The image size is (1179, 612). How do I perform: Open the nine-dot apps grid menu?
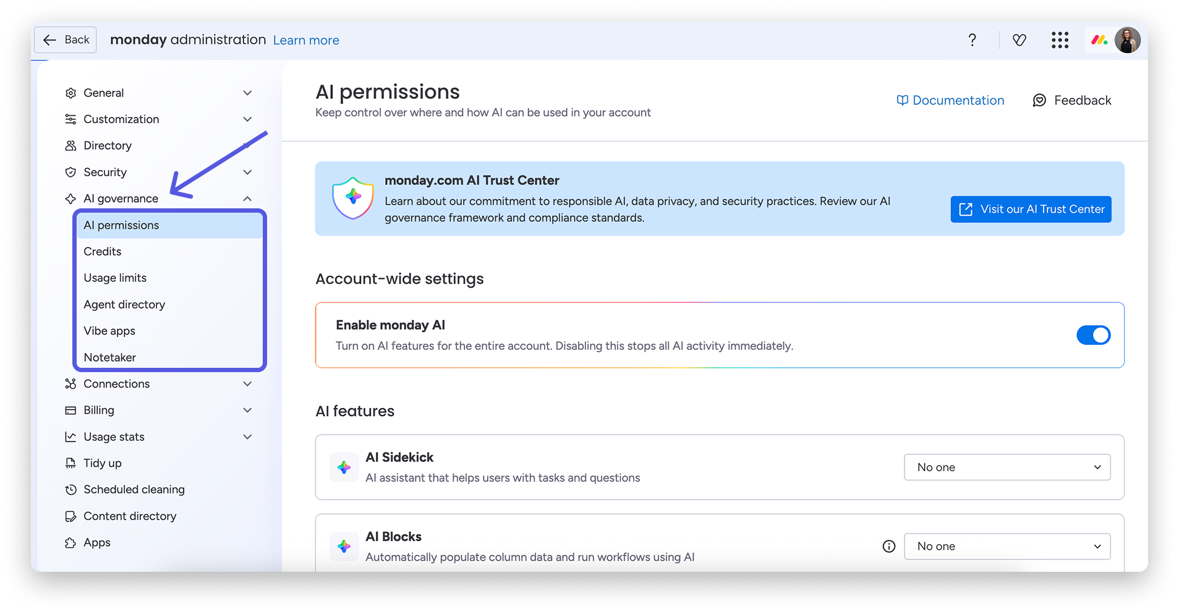(1060, 40)
